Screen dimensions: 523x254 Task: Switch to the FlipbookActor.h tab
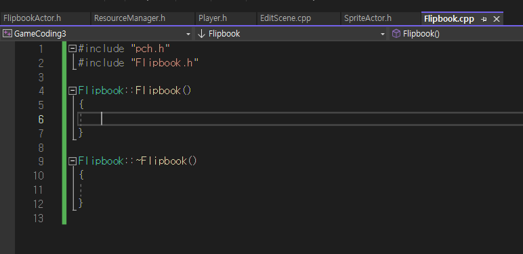pos(32,18)
